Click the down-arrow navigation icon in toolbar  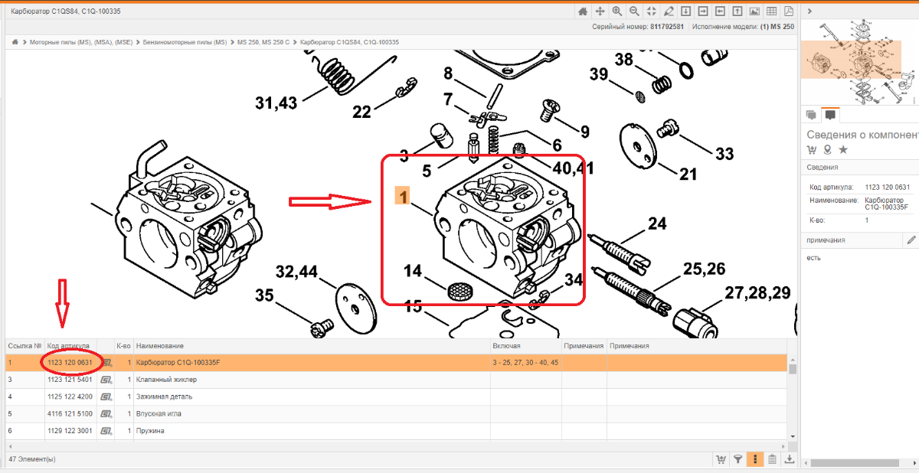point(686,11)
